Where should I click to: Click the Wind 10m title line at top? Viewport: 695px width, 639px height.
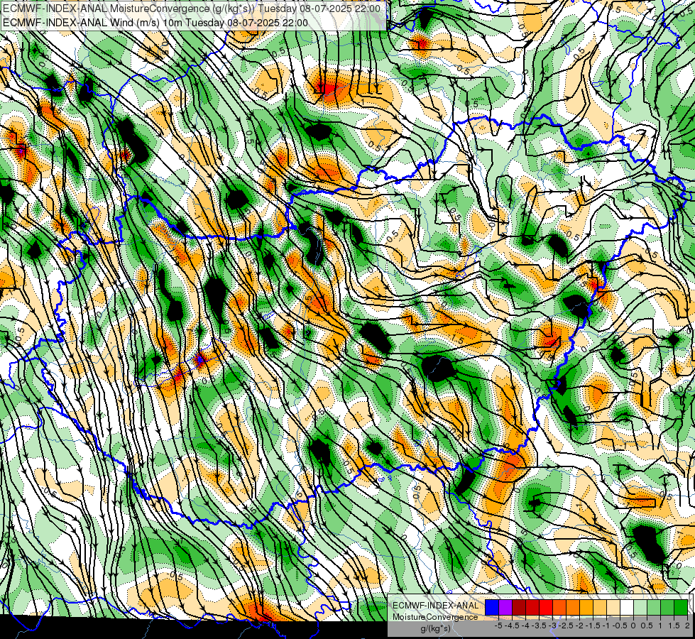155,23
